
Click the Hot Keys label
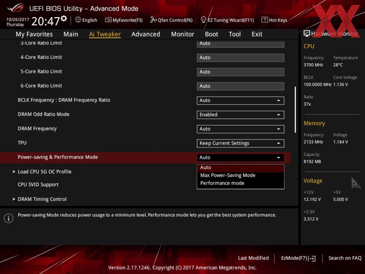click(278, 20)
